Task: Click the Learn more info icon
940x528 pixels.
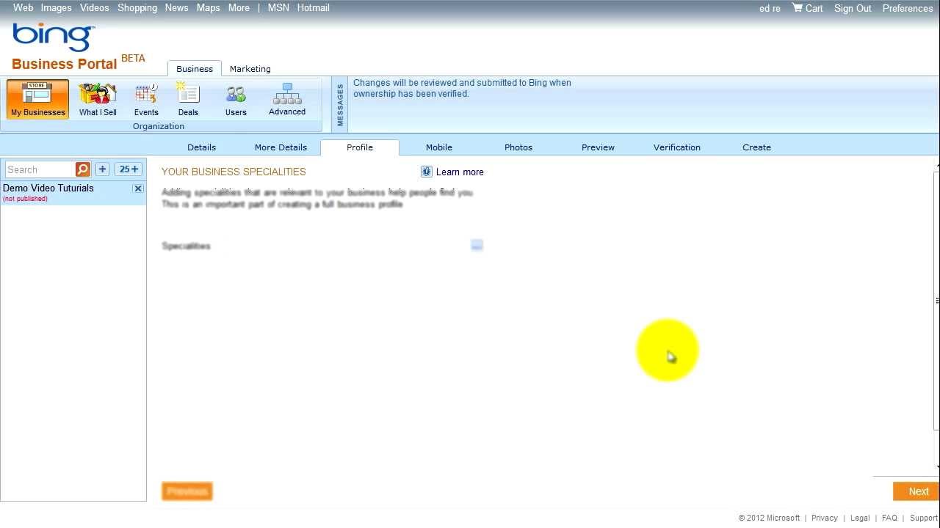Action: (x=427, y=172)
